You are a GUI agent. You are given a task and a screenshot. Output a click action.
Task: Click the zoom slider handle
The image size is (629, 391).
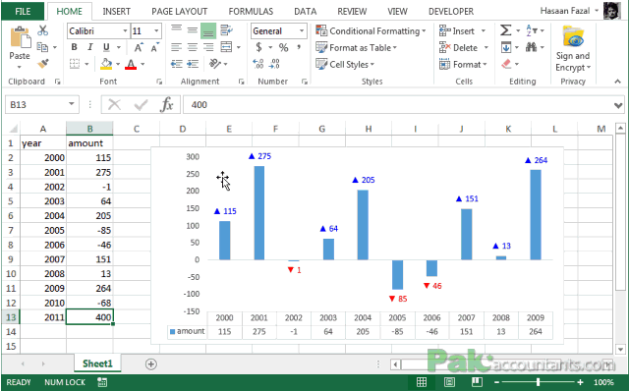(538, 382)
